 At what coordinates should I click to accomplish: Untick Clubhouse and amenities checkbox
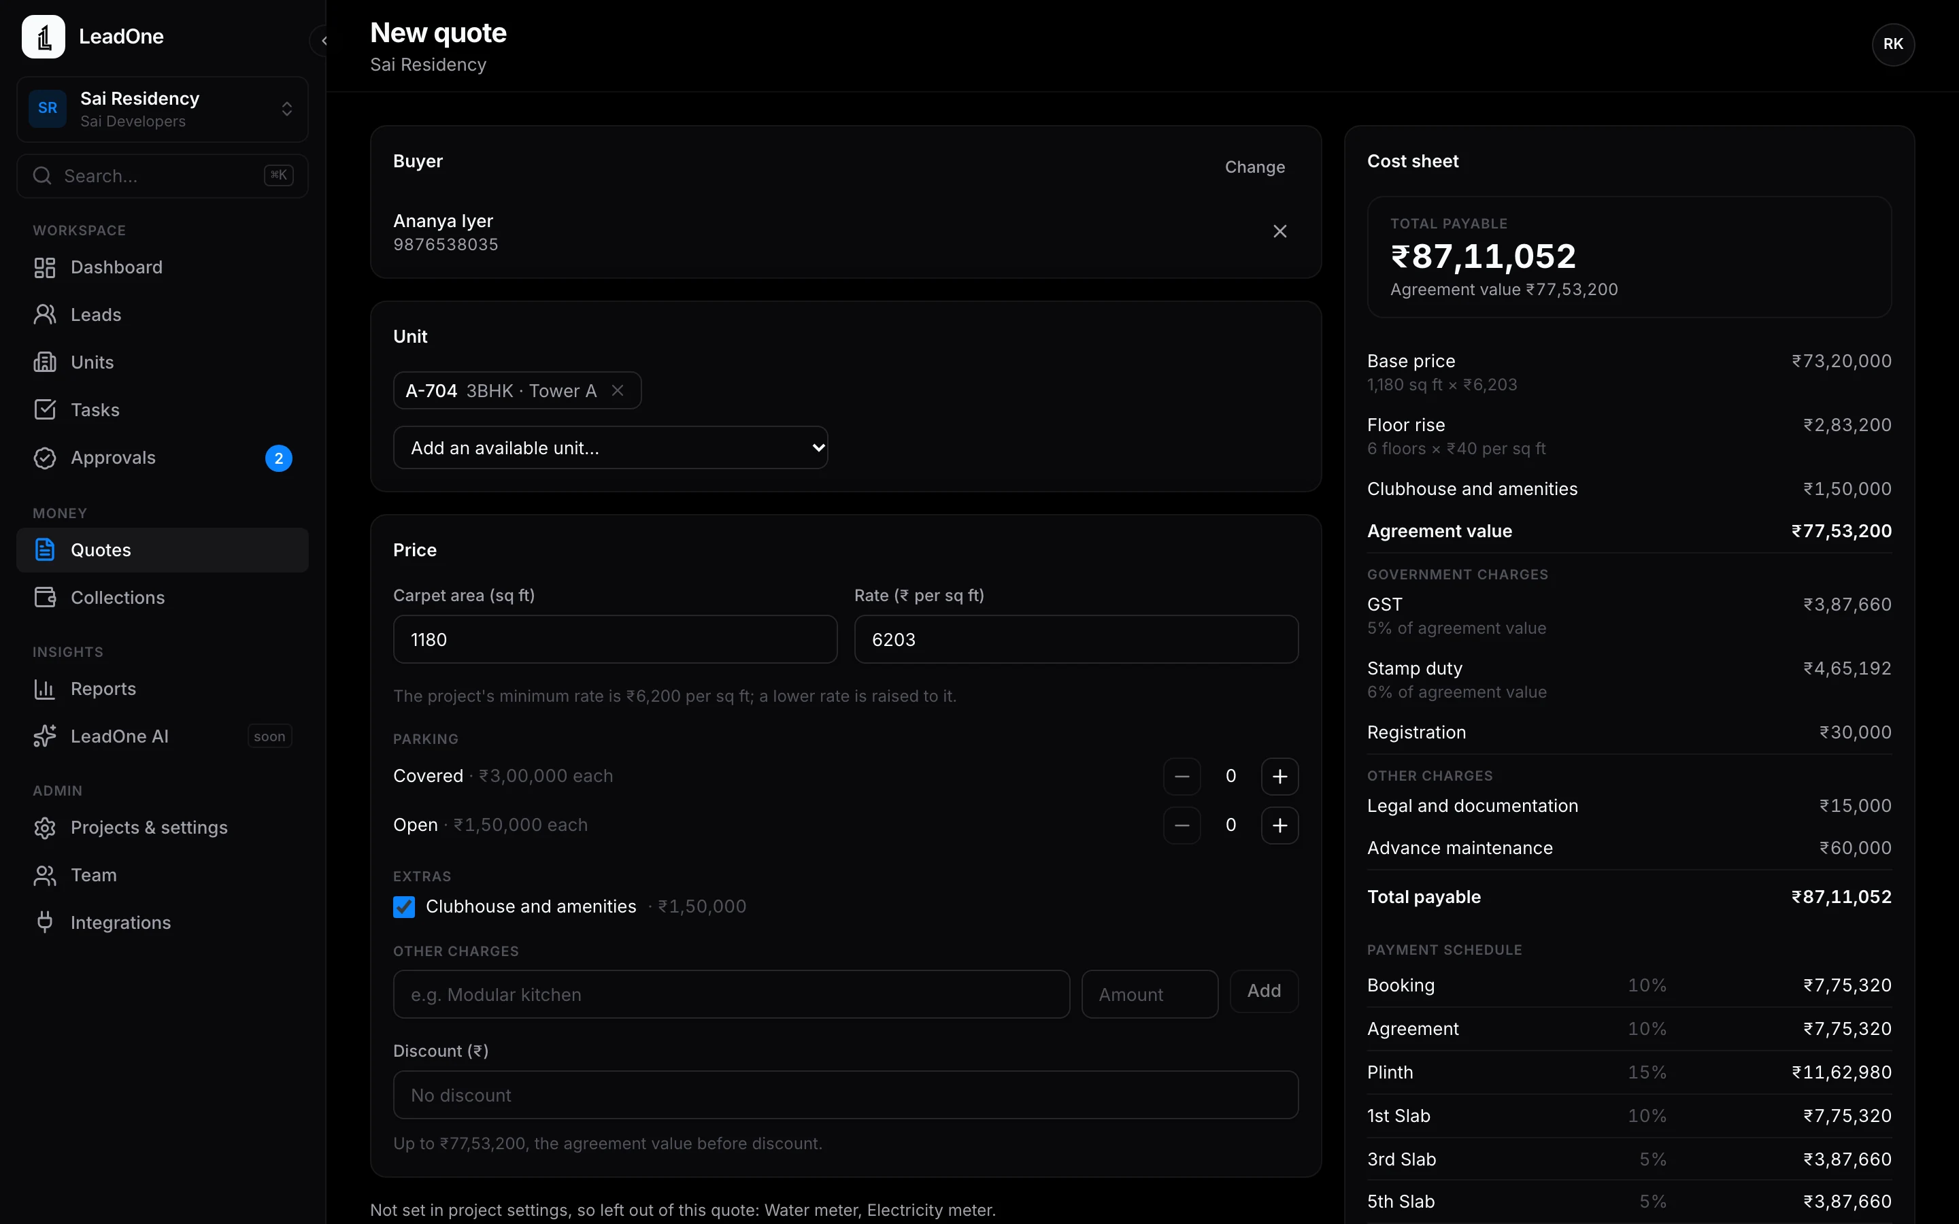tap(404, 906)
